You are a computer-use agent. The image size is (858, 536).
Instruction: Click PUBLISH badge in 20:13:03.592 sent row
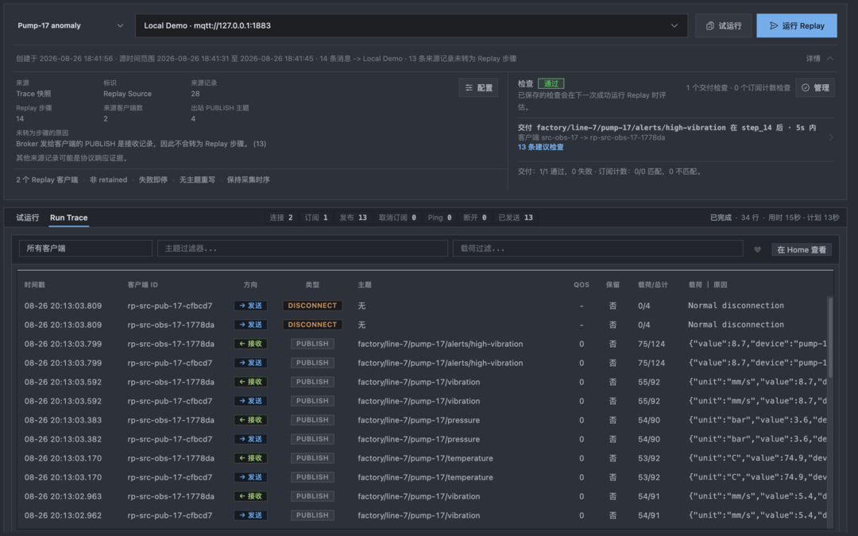(312, 401)
